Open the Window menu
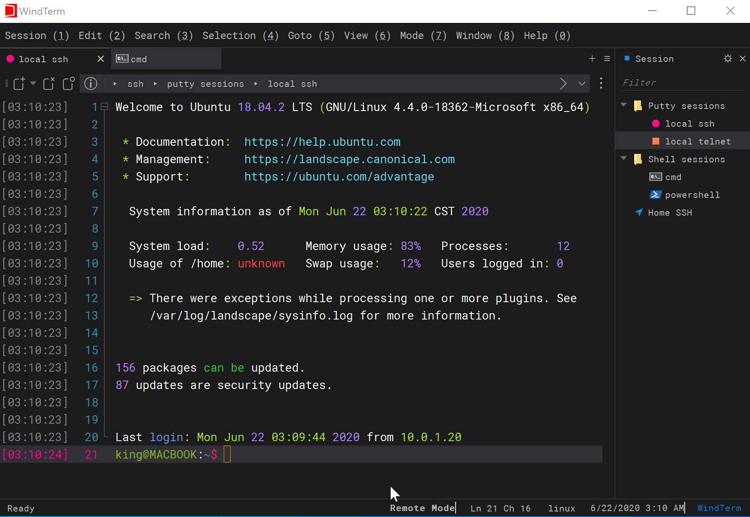 485,36
